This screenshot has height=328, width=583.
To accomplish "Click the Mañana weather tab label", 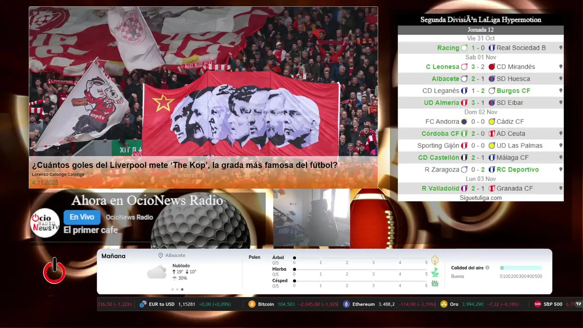I will point(113,256).
